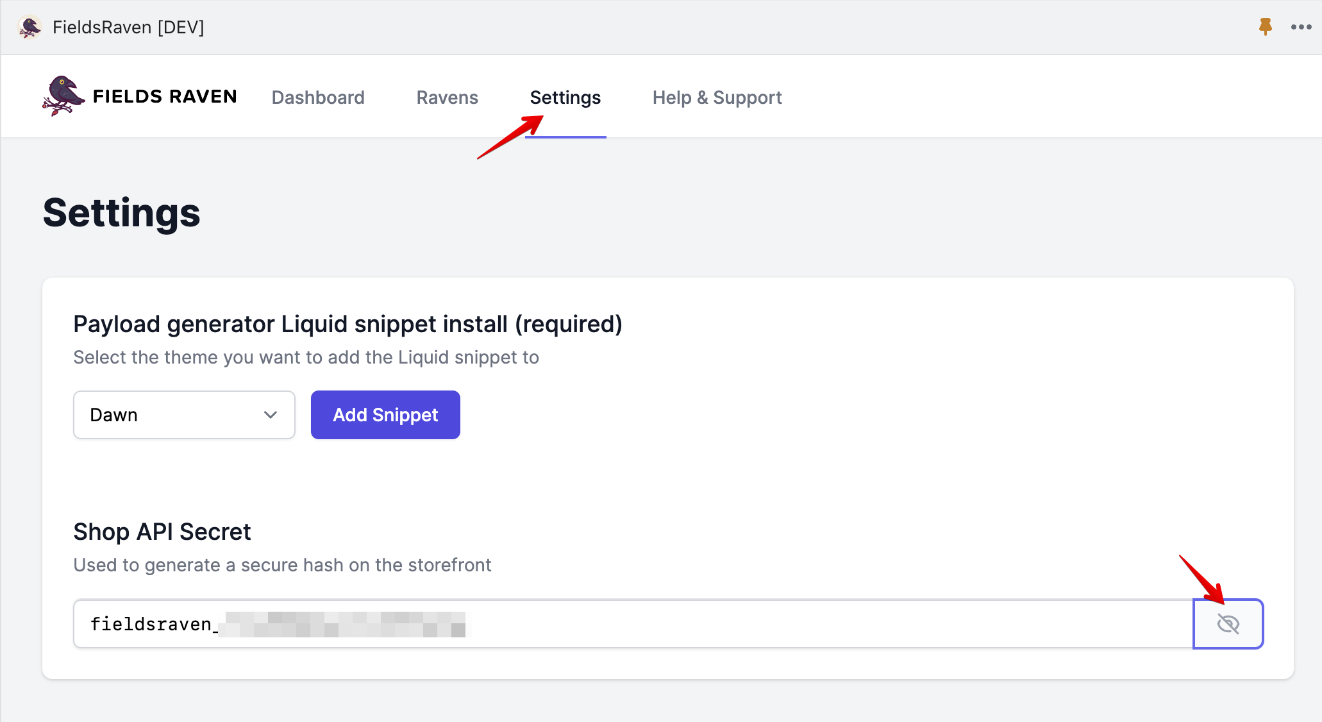Click the FieldsRaven [DEV] title text
This screenshot has height=722, width=1322.
128,28
